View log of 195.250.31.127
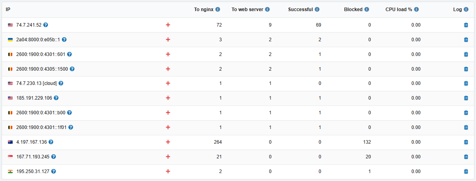Image resolution: width=476 pixels, height=181 pixels. pos(466,171)
